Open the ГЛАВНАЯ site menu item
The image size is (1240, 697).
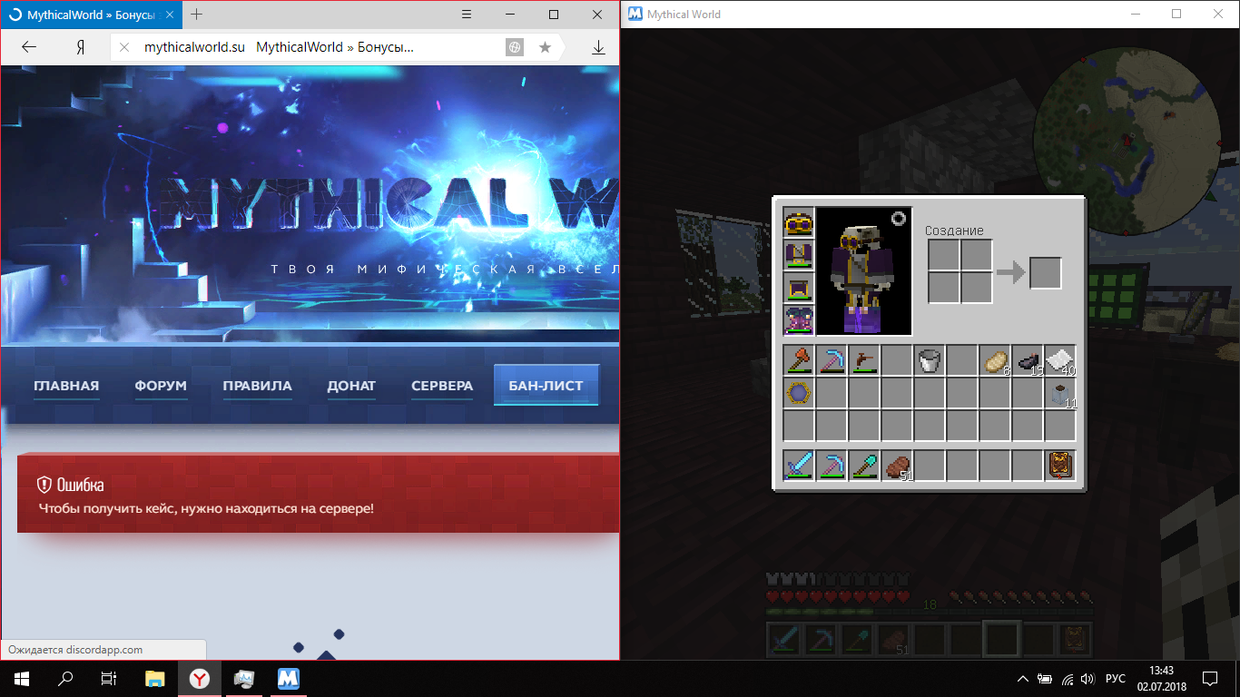(x=66, y=386)
